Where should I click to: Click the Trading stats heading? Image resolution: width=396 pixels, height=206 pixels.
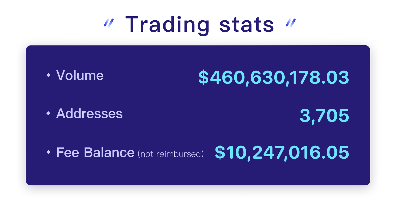[200, 25]
